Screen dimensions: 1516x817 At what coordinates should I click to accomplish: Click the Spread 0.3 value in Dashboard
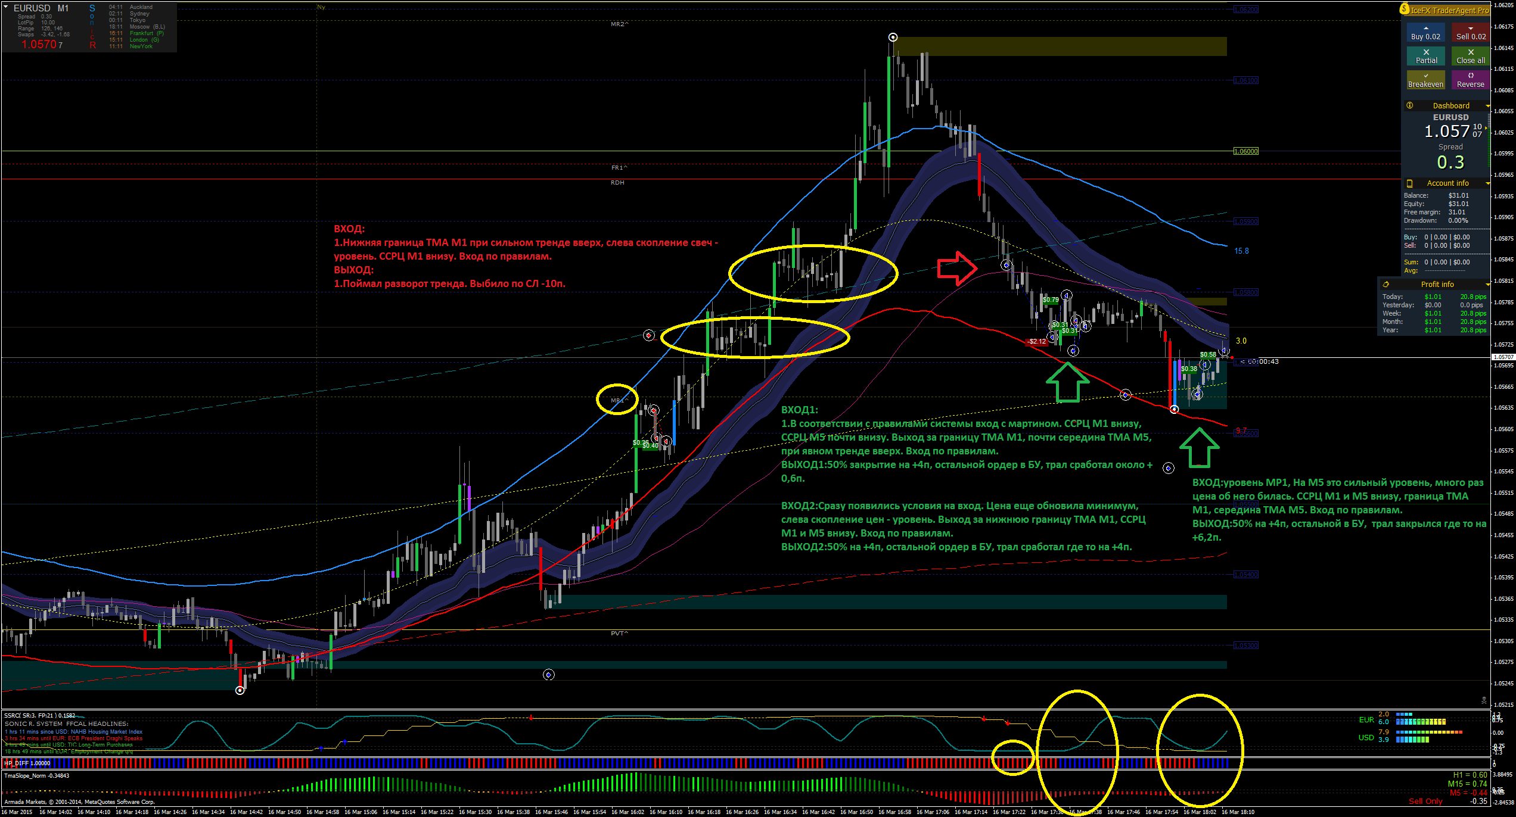1450,163
